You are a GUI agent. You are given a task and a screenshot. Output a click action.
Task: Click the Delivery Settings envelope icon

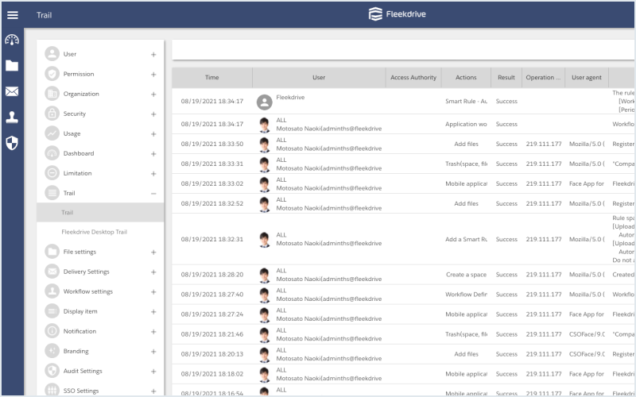coord(52,272)
